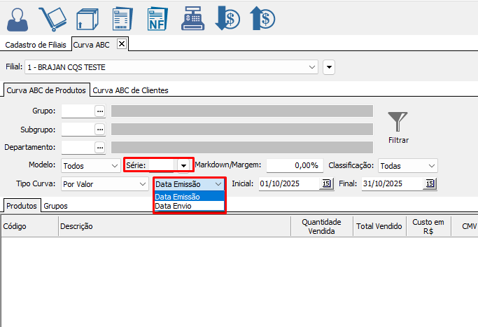Open the Modelo dropdown

pos(115,166)
